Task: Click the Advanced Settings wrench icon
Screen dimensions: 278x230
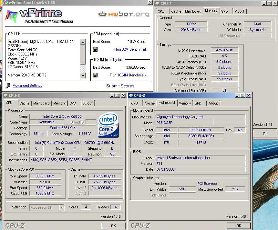Action: pos(8,86)
